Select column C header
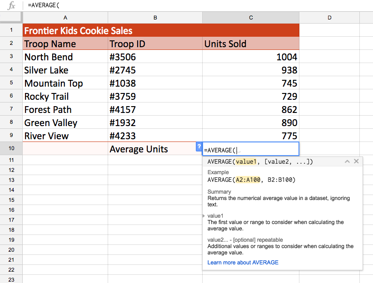373x283 pixels. click(x=250, y=17)
